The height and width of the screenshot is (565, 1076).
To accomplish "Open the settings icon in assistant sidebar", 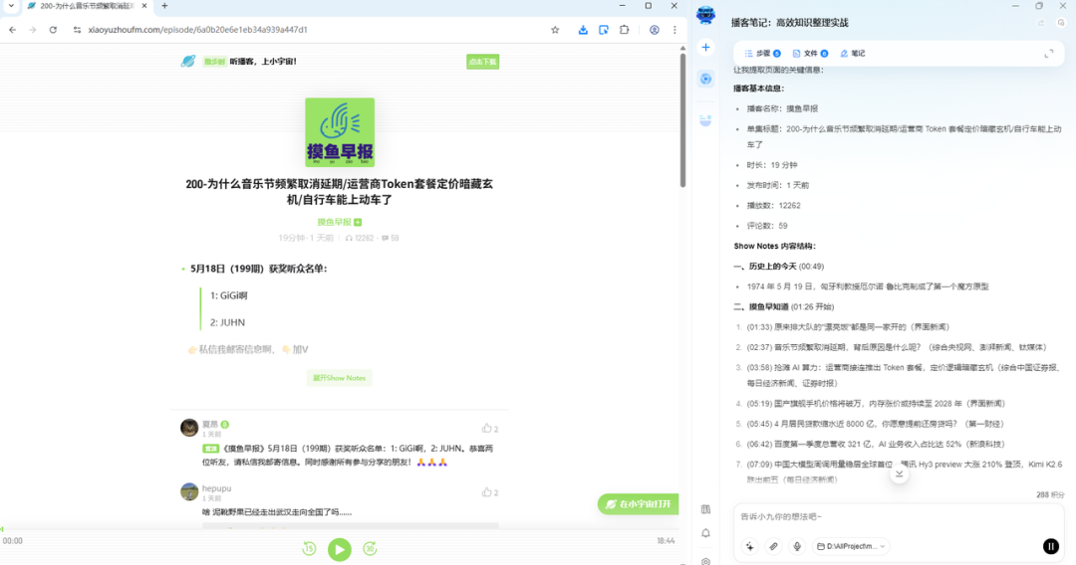I will 705,561.
